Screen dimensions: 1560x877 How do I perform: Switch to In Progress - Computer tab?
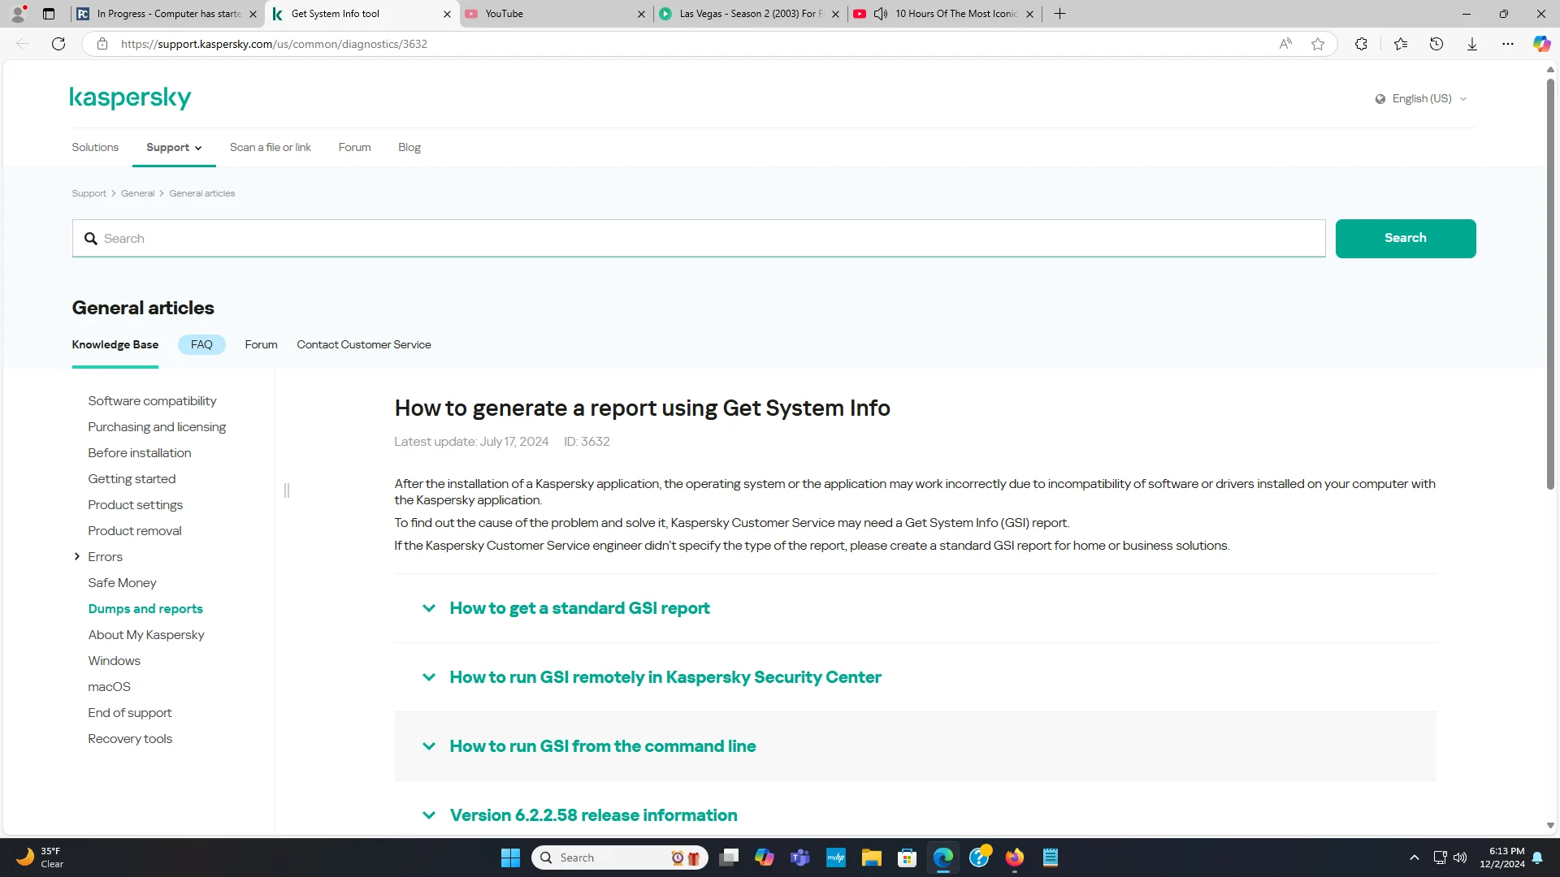pos(167,14)
